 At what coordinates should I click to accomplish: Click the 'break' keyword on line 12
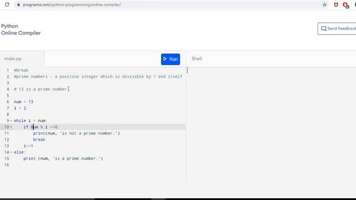coord(39,139)
